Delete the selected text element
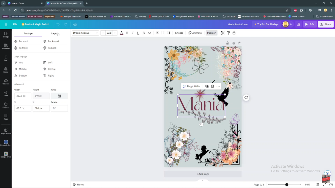The width and height of the screenshot is (335, 188). point(213,86)
